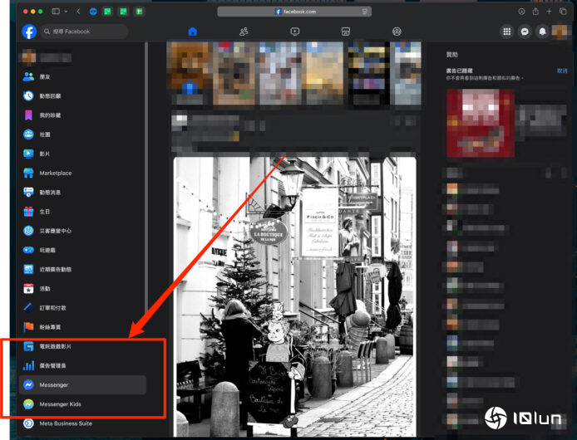
Task: Open 電玩遊戲影片 (Gaming Video) shortcut
Action: [x=62, y=346]
